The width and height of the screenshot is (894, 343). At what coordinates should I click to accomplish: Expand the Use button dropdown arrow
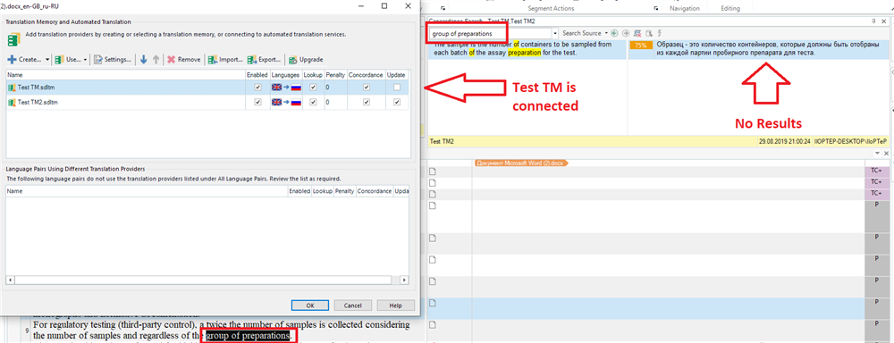click(x=85, y=59)
